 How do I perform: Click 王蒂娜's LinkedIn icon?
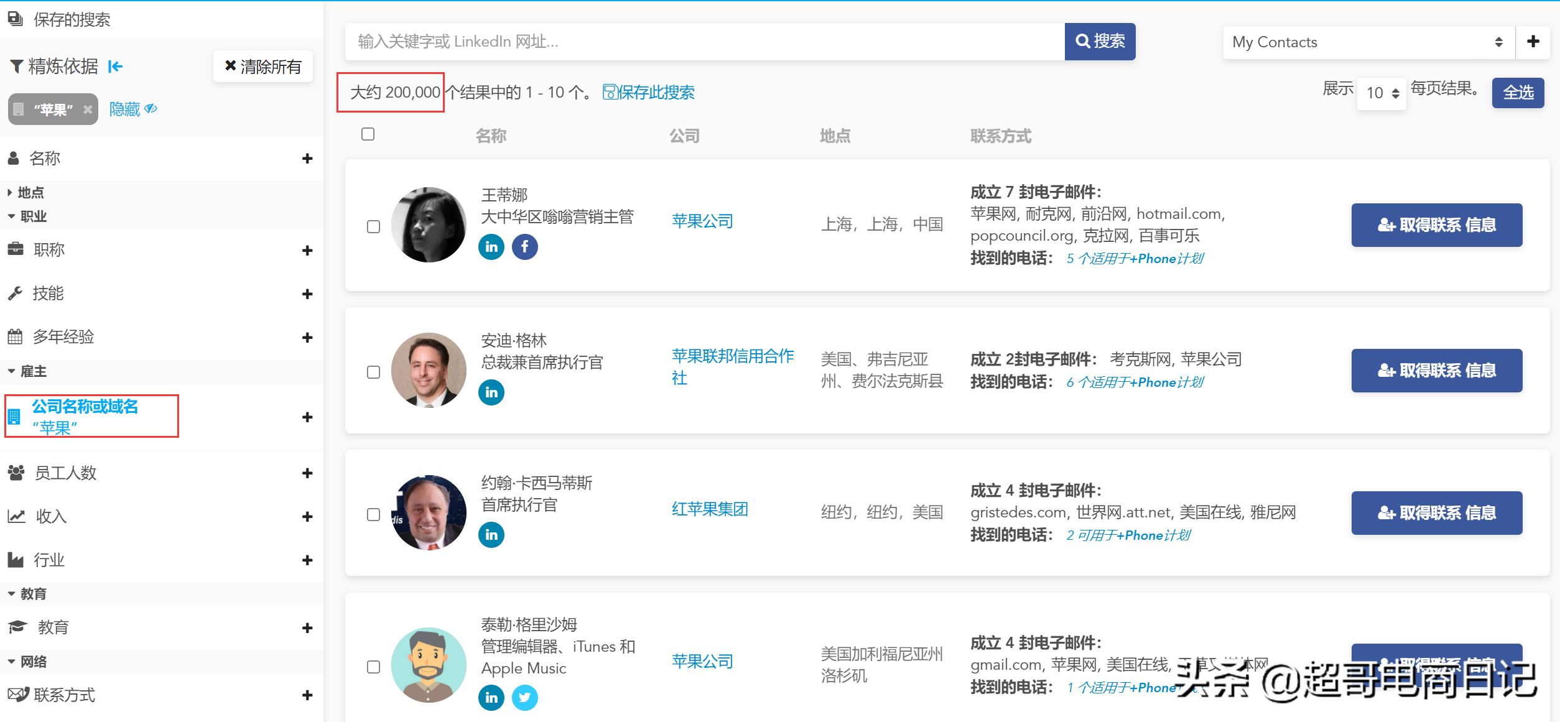point(491,247)
